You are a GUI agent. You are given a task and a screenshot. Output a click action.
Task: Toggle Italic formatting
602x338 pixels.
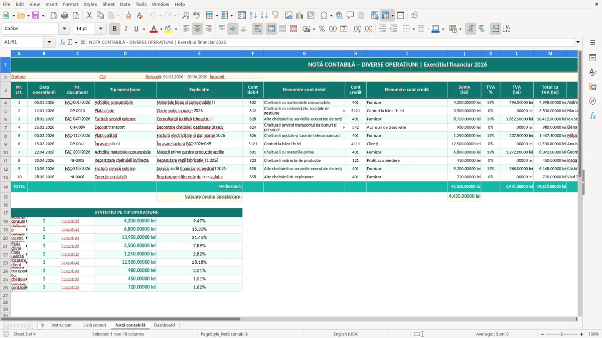coord(126,29)
